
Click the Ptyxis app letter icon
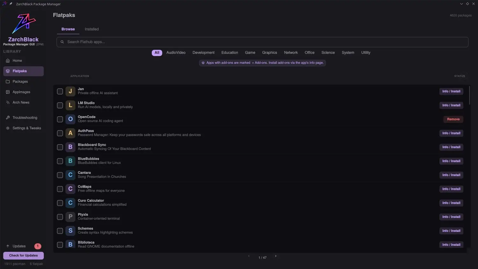coord(70,217)
